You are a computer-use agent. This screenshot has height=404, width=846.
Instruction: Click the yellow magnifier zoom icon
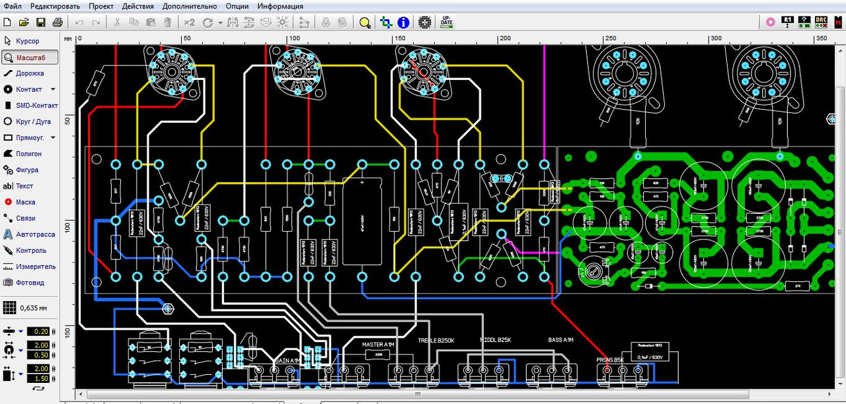tap(365, 22)
